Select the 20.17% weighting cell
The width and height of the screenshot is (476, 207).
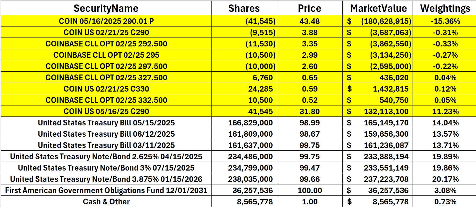coord(445,179)
